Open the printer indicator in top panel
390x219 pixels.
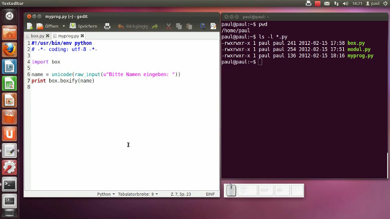[308, 3]
